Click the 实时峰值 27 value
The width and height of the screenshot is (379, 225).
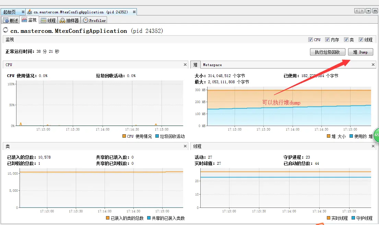point(219,163)
